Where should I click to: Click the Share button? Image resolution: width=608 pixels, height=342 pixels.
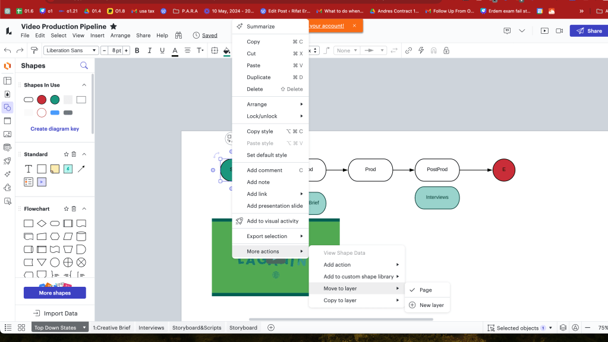588,31
